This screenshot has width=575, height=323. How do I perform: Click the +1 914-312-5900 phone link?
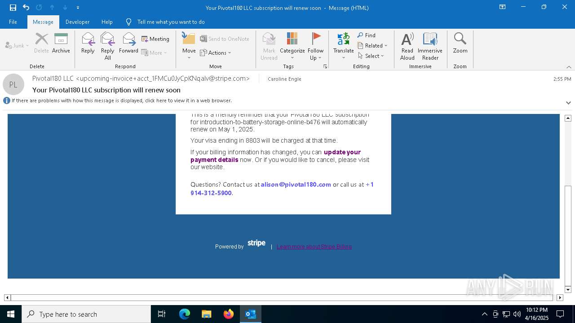click(x=282, y=188)
